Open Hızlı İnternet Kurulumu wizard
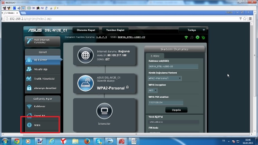 click(43, 41)
